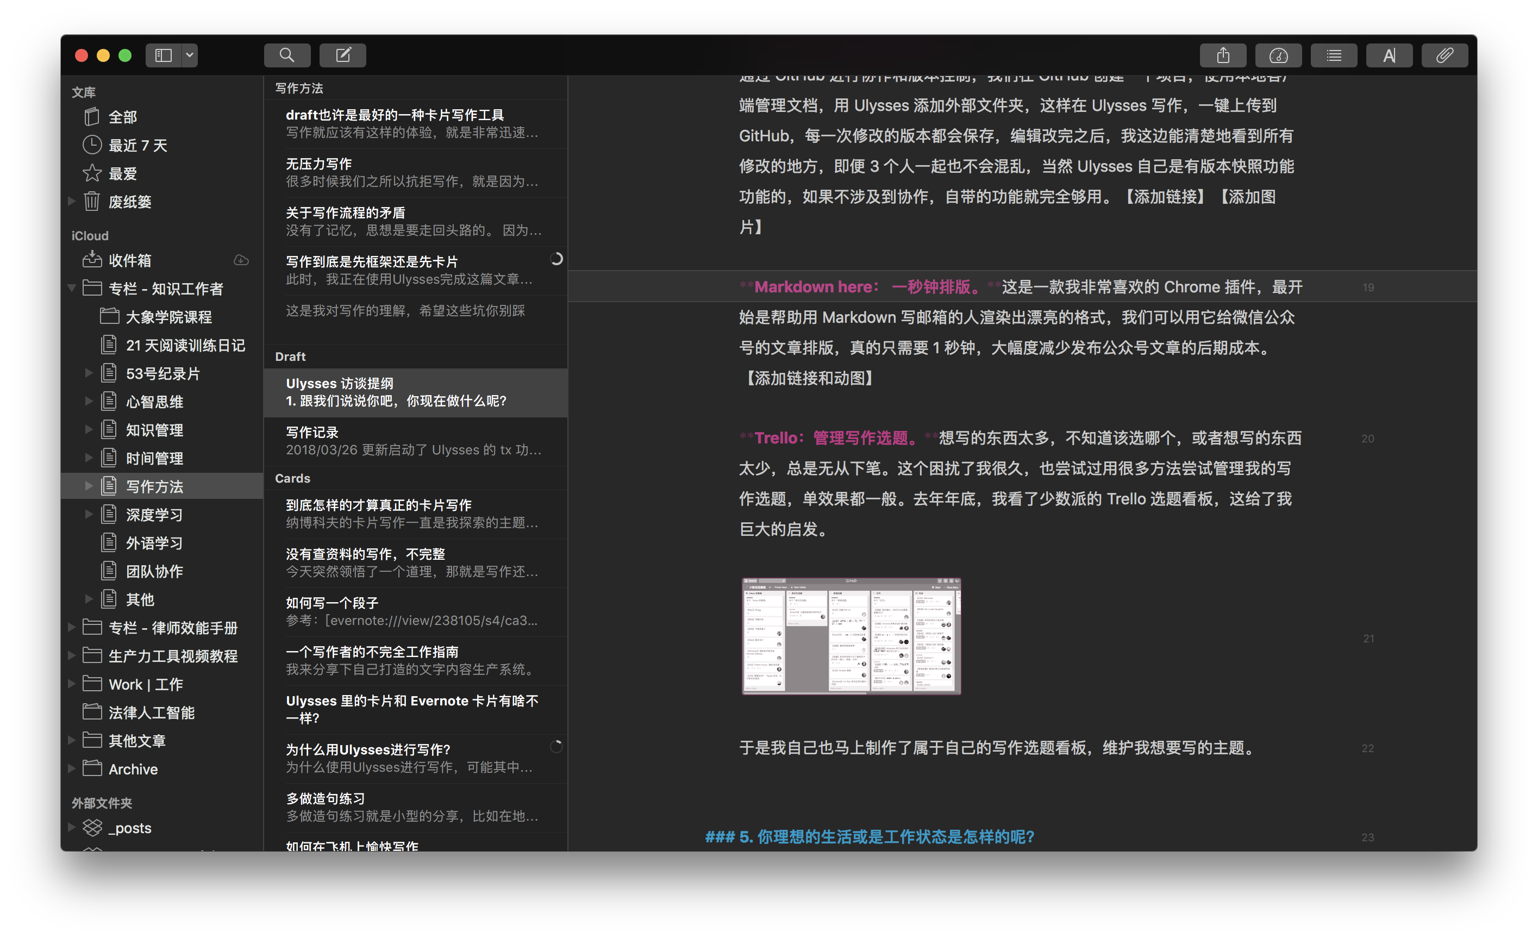This screenshot has width=1538, height=938.
Task: Show the sheet navigation list icon
Action: coord(1334,55)
